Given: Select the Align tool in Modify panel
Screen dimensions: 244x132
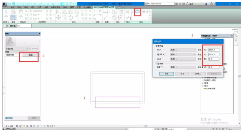Looking at the screenshot, I should coord(58,12).
